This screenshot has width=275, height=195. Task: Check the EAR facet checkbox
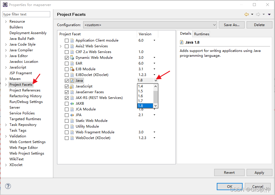point(67,63)
